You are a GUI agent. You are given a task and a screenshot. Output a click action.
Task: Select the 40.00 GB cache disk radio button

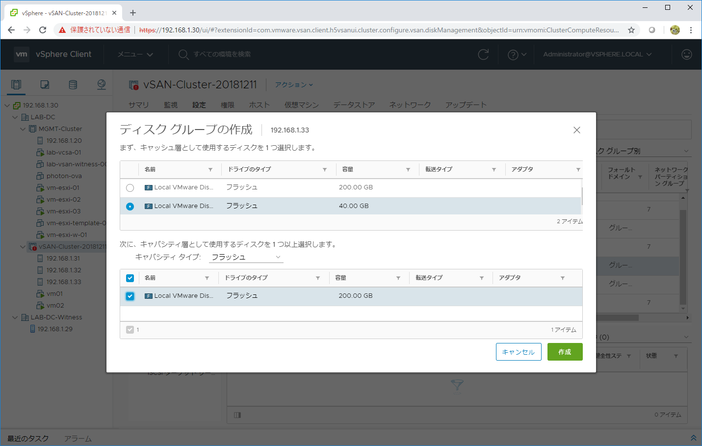130,207
